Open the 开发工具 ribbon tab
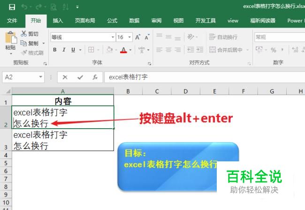The height and width of the screenshot is (210, 305). (x=206, y=21)
